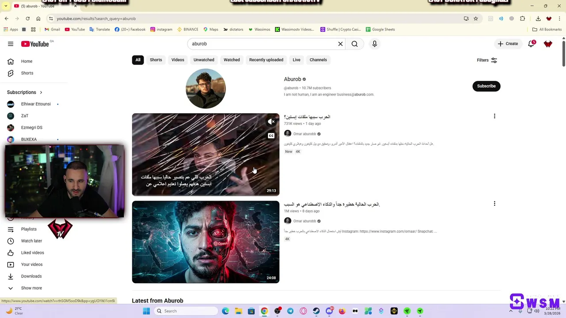Play the video thumbnail lasting 29:13
The height and width of the screenshot is (318, 566).
tap(206, 155)
